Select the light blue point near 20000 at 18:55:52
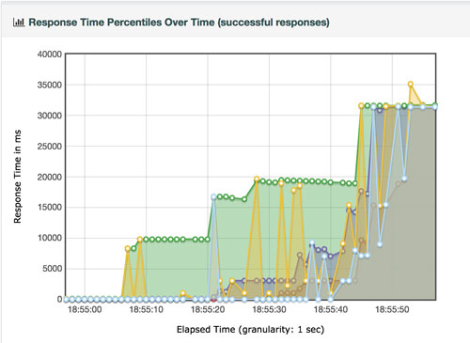Screen dimensions: 470x343 (x=404, y=179)
